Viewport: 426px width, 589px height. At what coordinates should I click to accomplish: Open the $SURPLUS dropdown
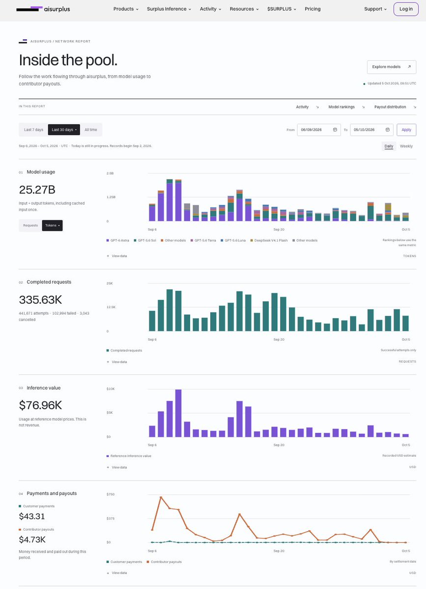[x=282, y=9]
